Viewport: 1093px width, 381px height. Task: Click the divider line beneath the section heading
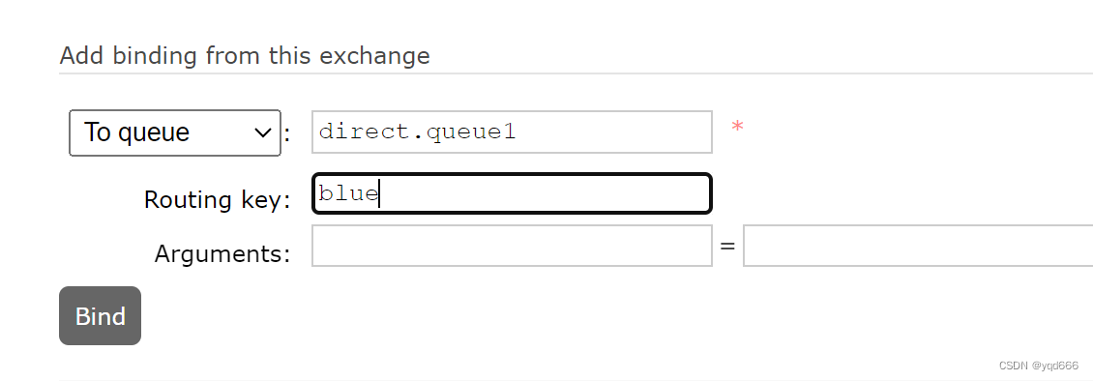point(576,73)
